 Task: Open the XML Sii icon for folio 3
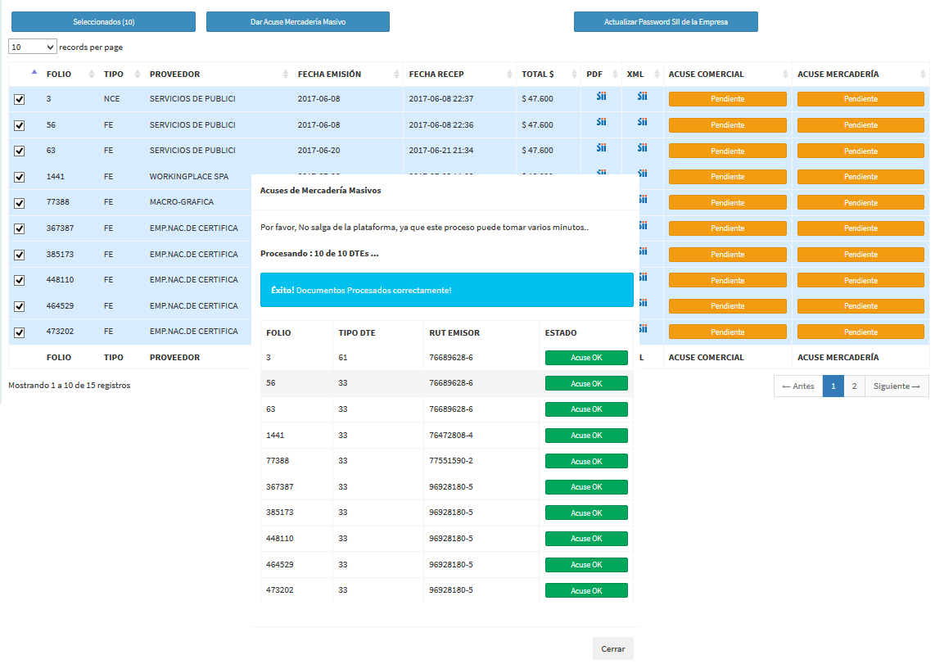click(x=642, y=96)
